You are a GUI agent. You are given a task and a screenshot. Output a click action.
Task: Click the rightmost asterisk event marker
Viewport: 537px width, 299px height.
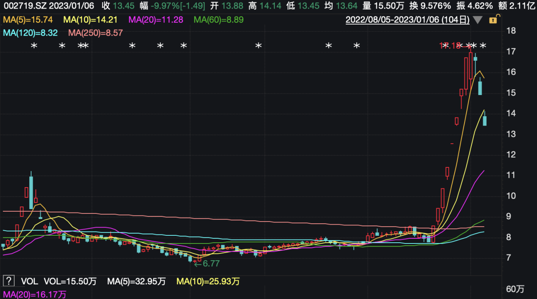tap(483, 46)
